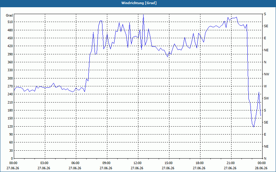Viewport: 276px width, 172px height.
Task: Select the 510 value on the Grad axis
Action: click(x=10, y=22)
